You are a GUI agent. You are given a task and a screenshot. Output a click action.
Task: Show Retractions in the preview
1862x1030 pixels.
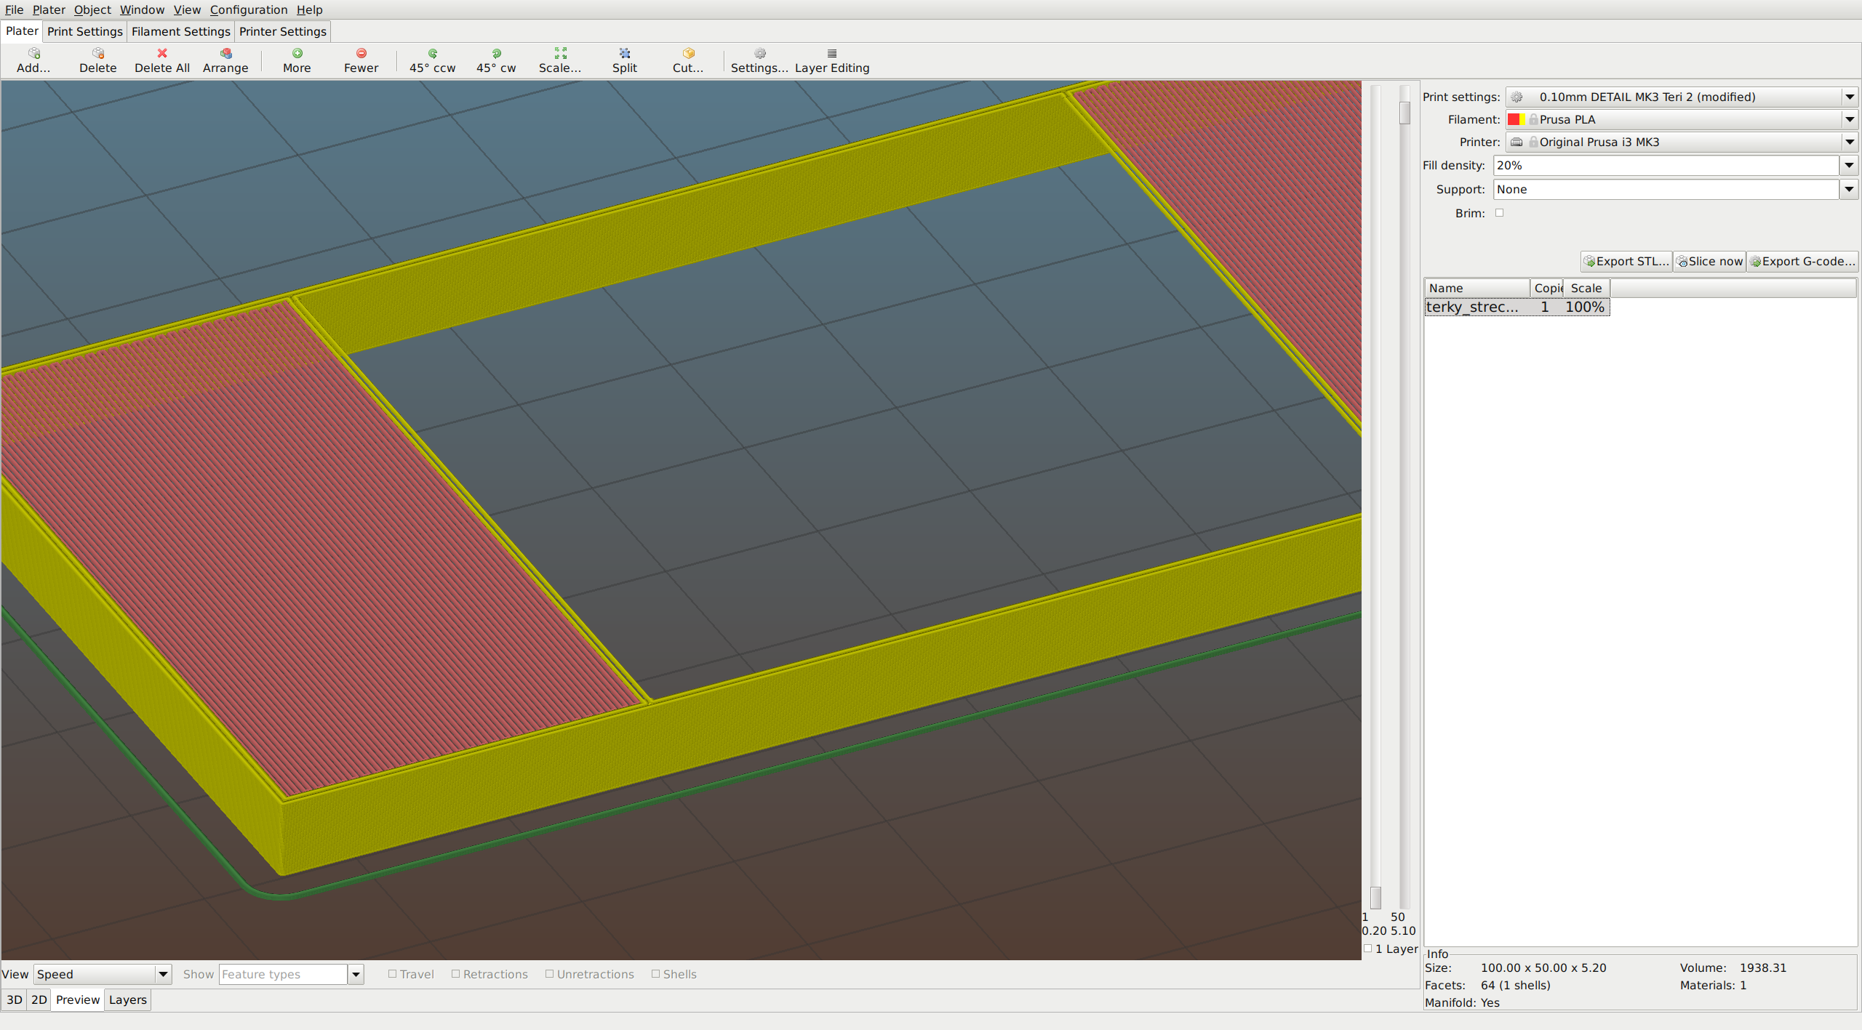coord(456,973)
